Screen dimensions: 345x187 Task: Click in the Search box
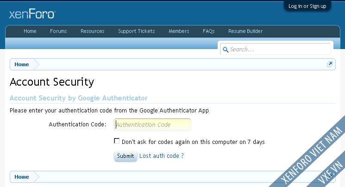[276, 49]
